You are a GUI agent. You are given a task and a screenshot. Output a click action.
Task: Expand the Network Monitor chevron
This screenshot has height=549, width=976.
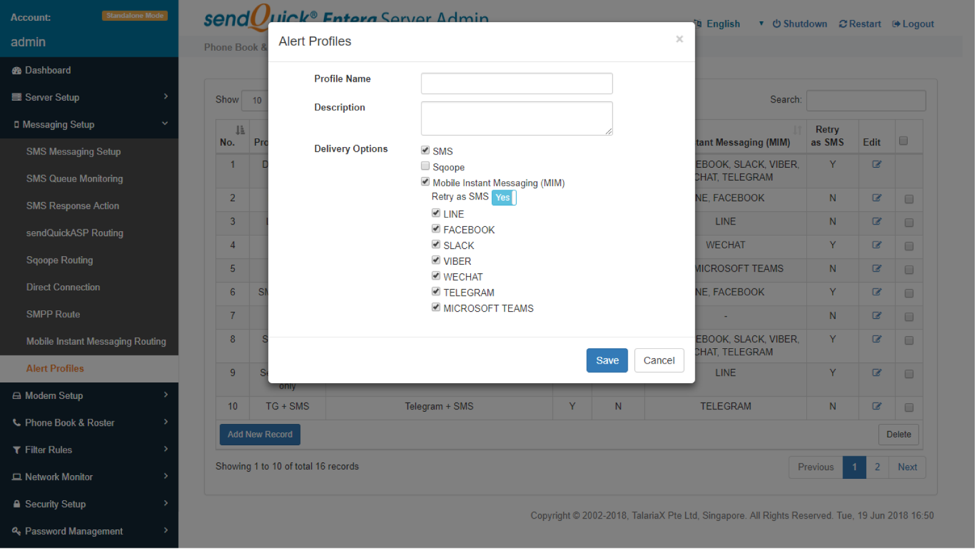(x=165, y=476)
